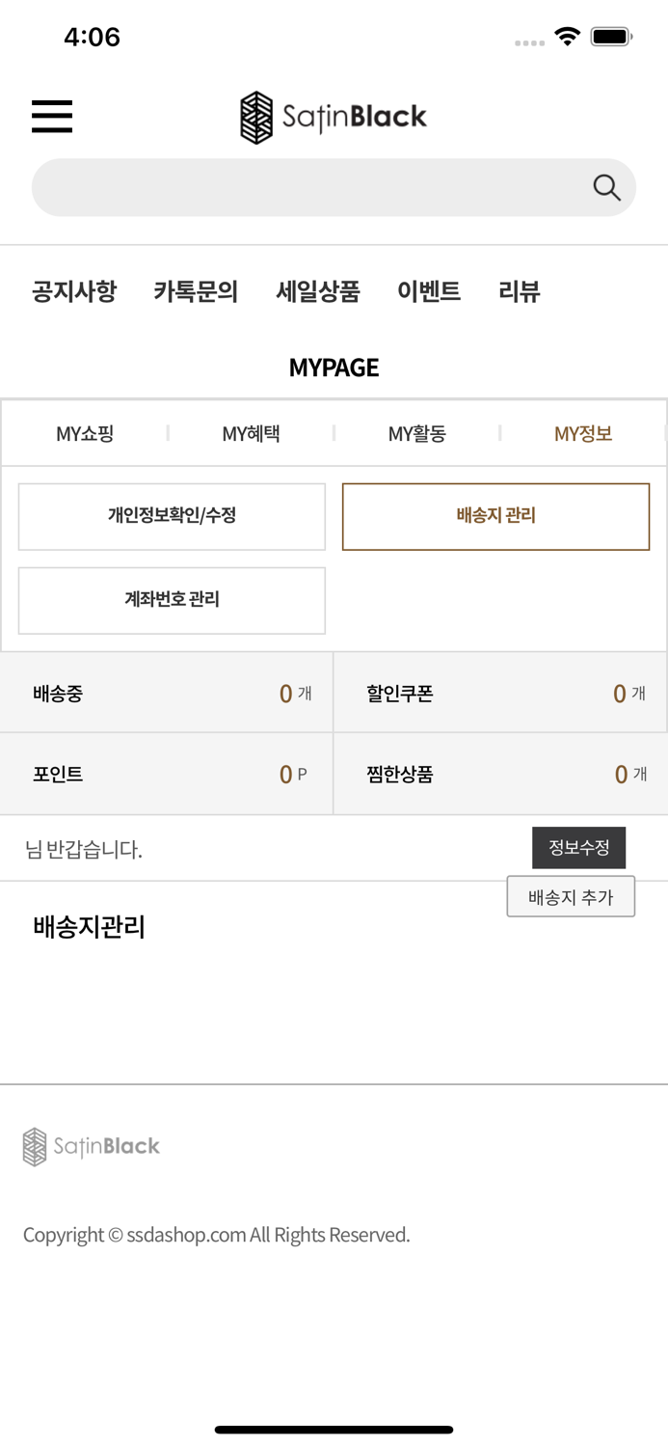The image size is (668, 1447).
Task: Tap the clock showing 4:06
Action: click(92, 36)
